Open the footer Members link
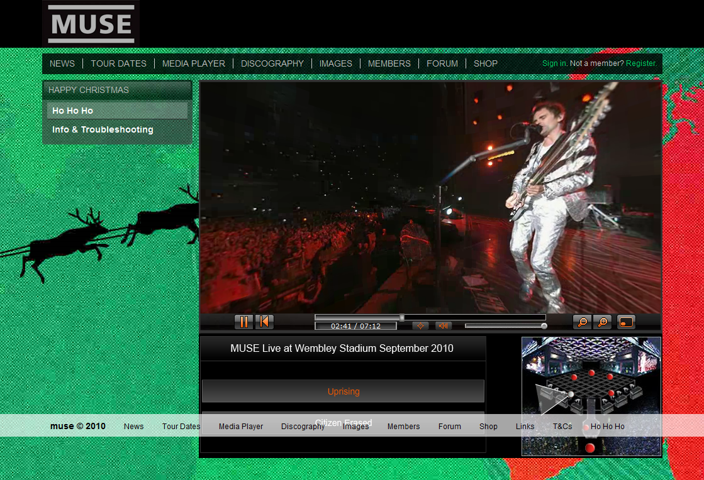 pos(404,426)
